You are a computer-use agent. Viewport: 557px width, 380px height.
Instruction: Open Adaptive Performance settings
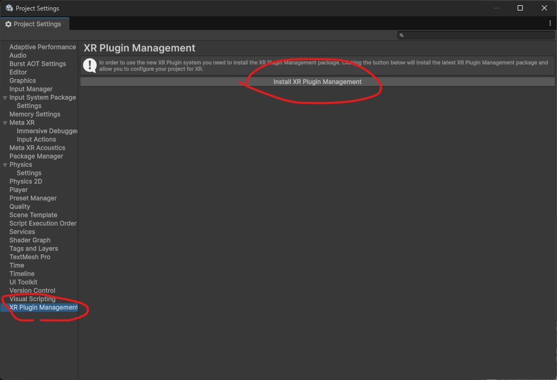point(43,47)
